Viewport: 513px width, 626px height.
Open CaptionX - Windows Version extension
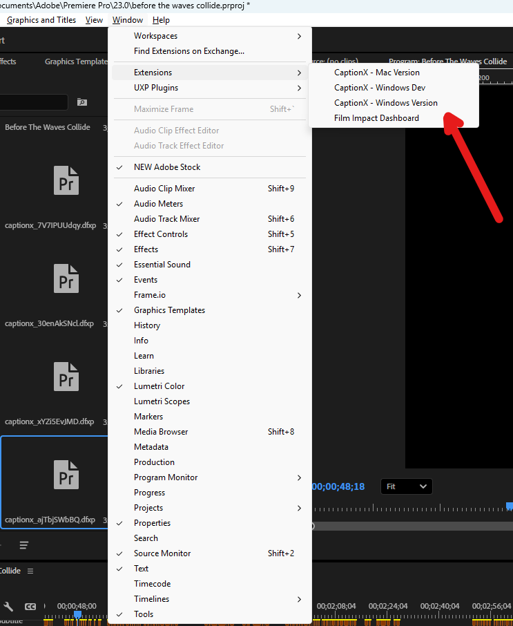pyautogui.click(x=394, y=103)
